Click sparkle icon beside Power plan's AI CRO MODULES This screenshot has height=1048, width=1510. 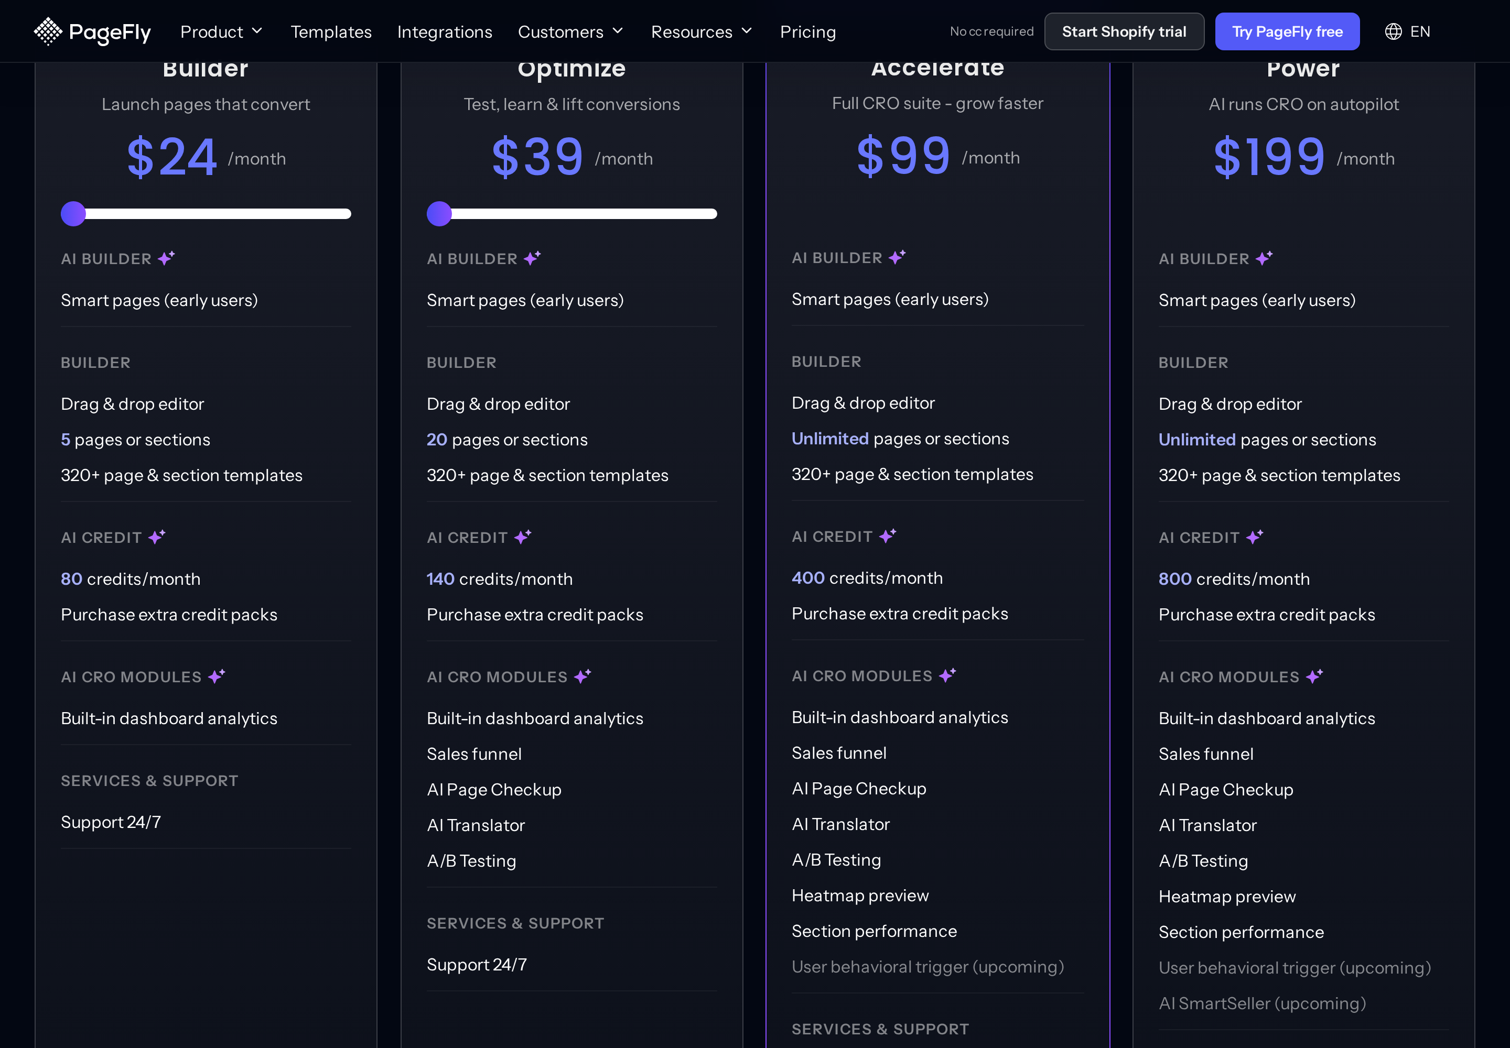pos(1314,675)
